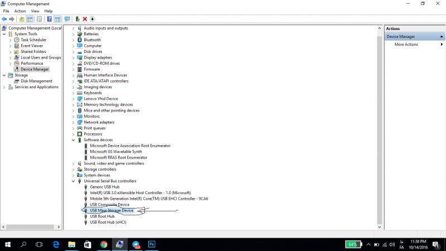Click the taskbar Search magnifier icon

point(23,244)
